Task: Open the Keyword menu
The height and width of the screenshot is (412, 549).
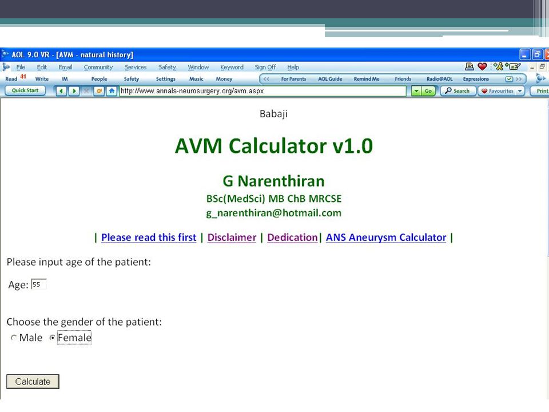Action: (x=232, y=67)
